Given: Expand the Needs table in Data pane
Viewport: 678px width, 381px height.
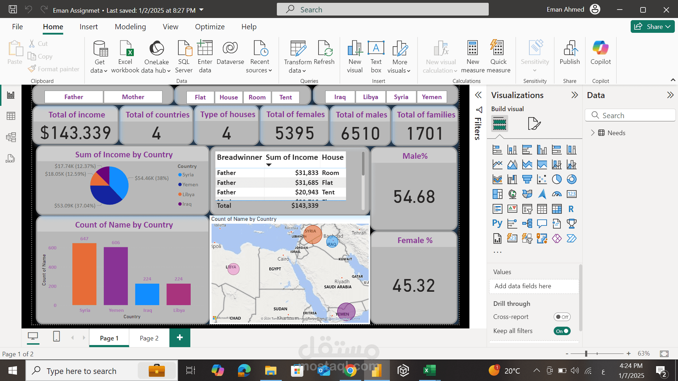Looking at the screenshot, I should click(x=593, y=133).
